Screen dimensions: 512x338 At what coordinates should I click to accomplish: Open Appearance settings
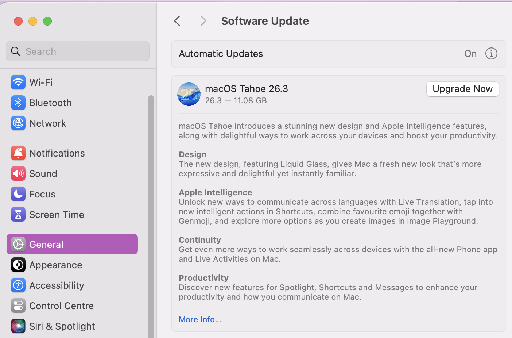[55, 265]
